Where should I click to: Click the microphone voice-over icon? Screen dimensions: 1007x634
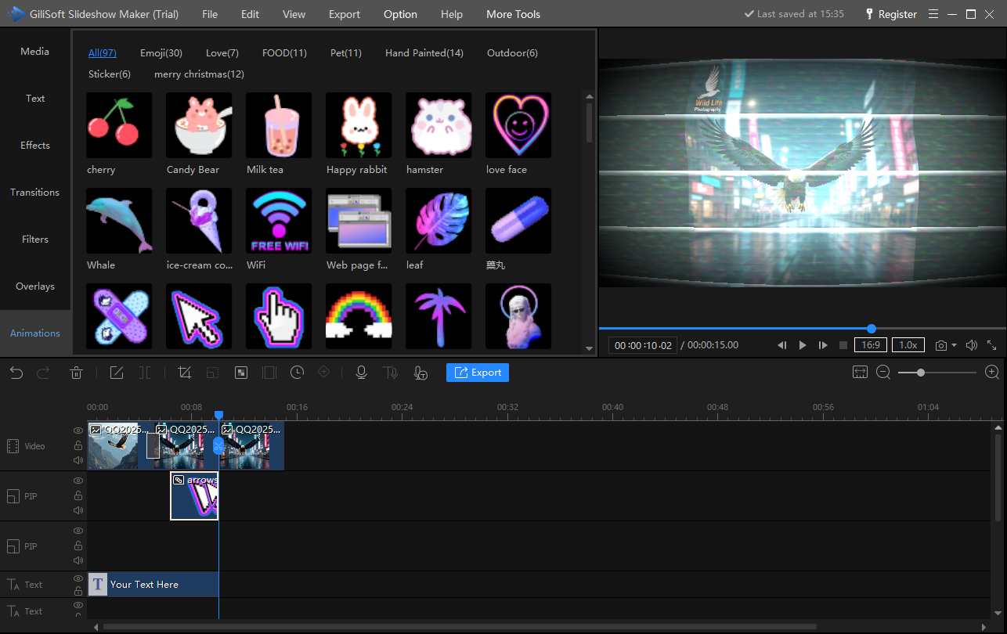pos(361,373)
